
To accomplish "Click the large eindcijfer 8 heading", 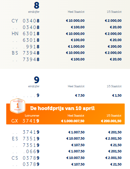I will 36,5.
